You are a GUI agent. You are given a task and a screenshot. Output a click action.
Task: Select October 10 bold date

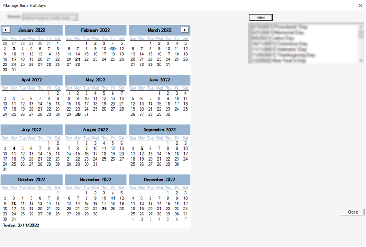click(x=14, y=204)
